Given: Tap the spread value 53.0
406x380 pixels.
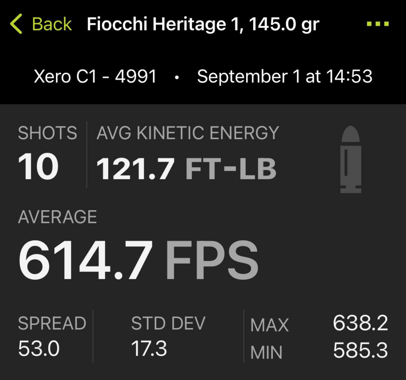Looking at the screenshot, I should (39, 349).
